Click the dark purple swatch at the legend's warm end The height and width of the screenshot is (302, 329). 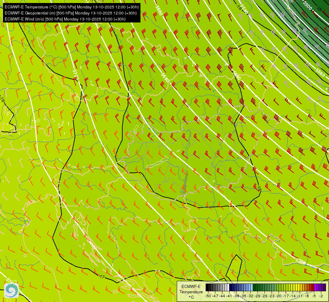(325, 287)
